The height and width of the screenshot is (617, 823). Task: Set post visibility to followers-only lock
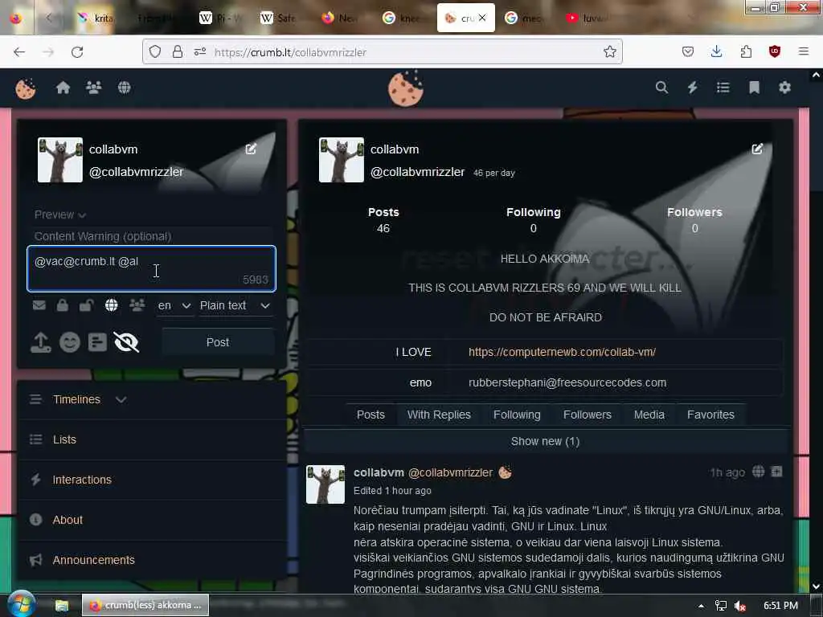pos(63,304)
